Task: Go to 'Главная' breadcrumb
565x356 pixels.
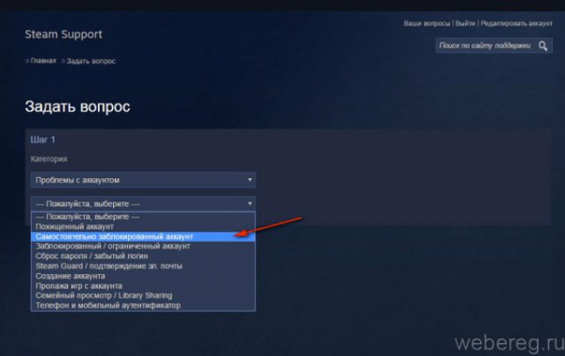Action: [43, 60]
